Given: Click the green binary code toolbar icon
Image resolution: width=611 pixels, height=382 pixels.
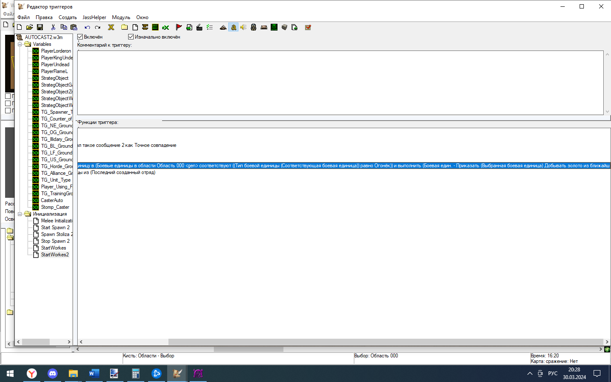Looking at the screenshot, I should coord(155,27).
